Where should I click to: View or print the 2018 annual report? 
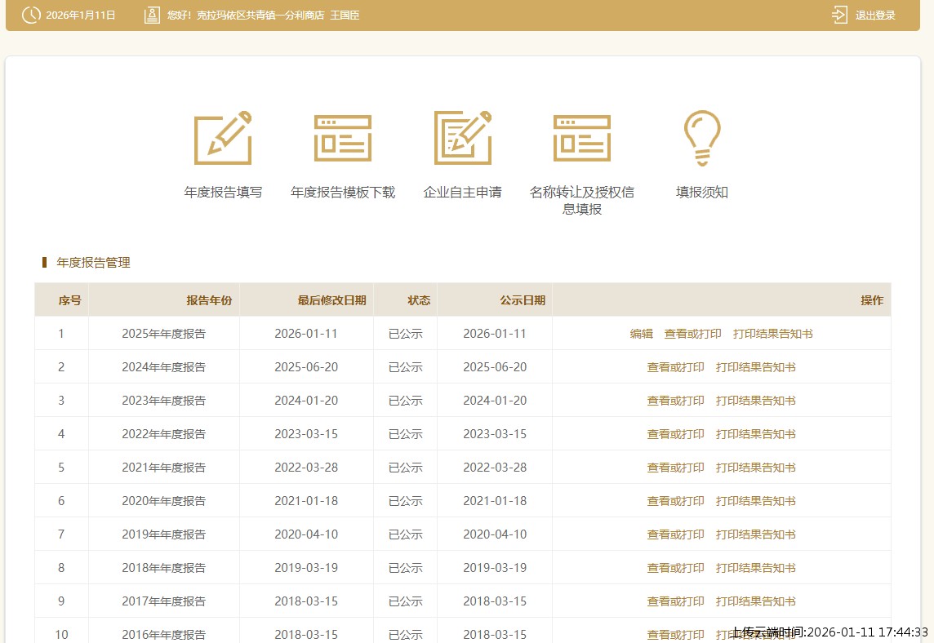(675, 568)
